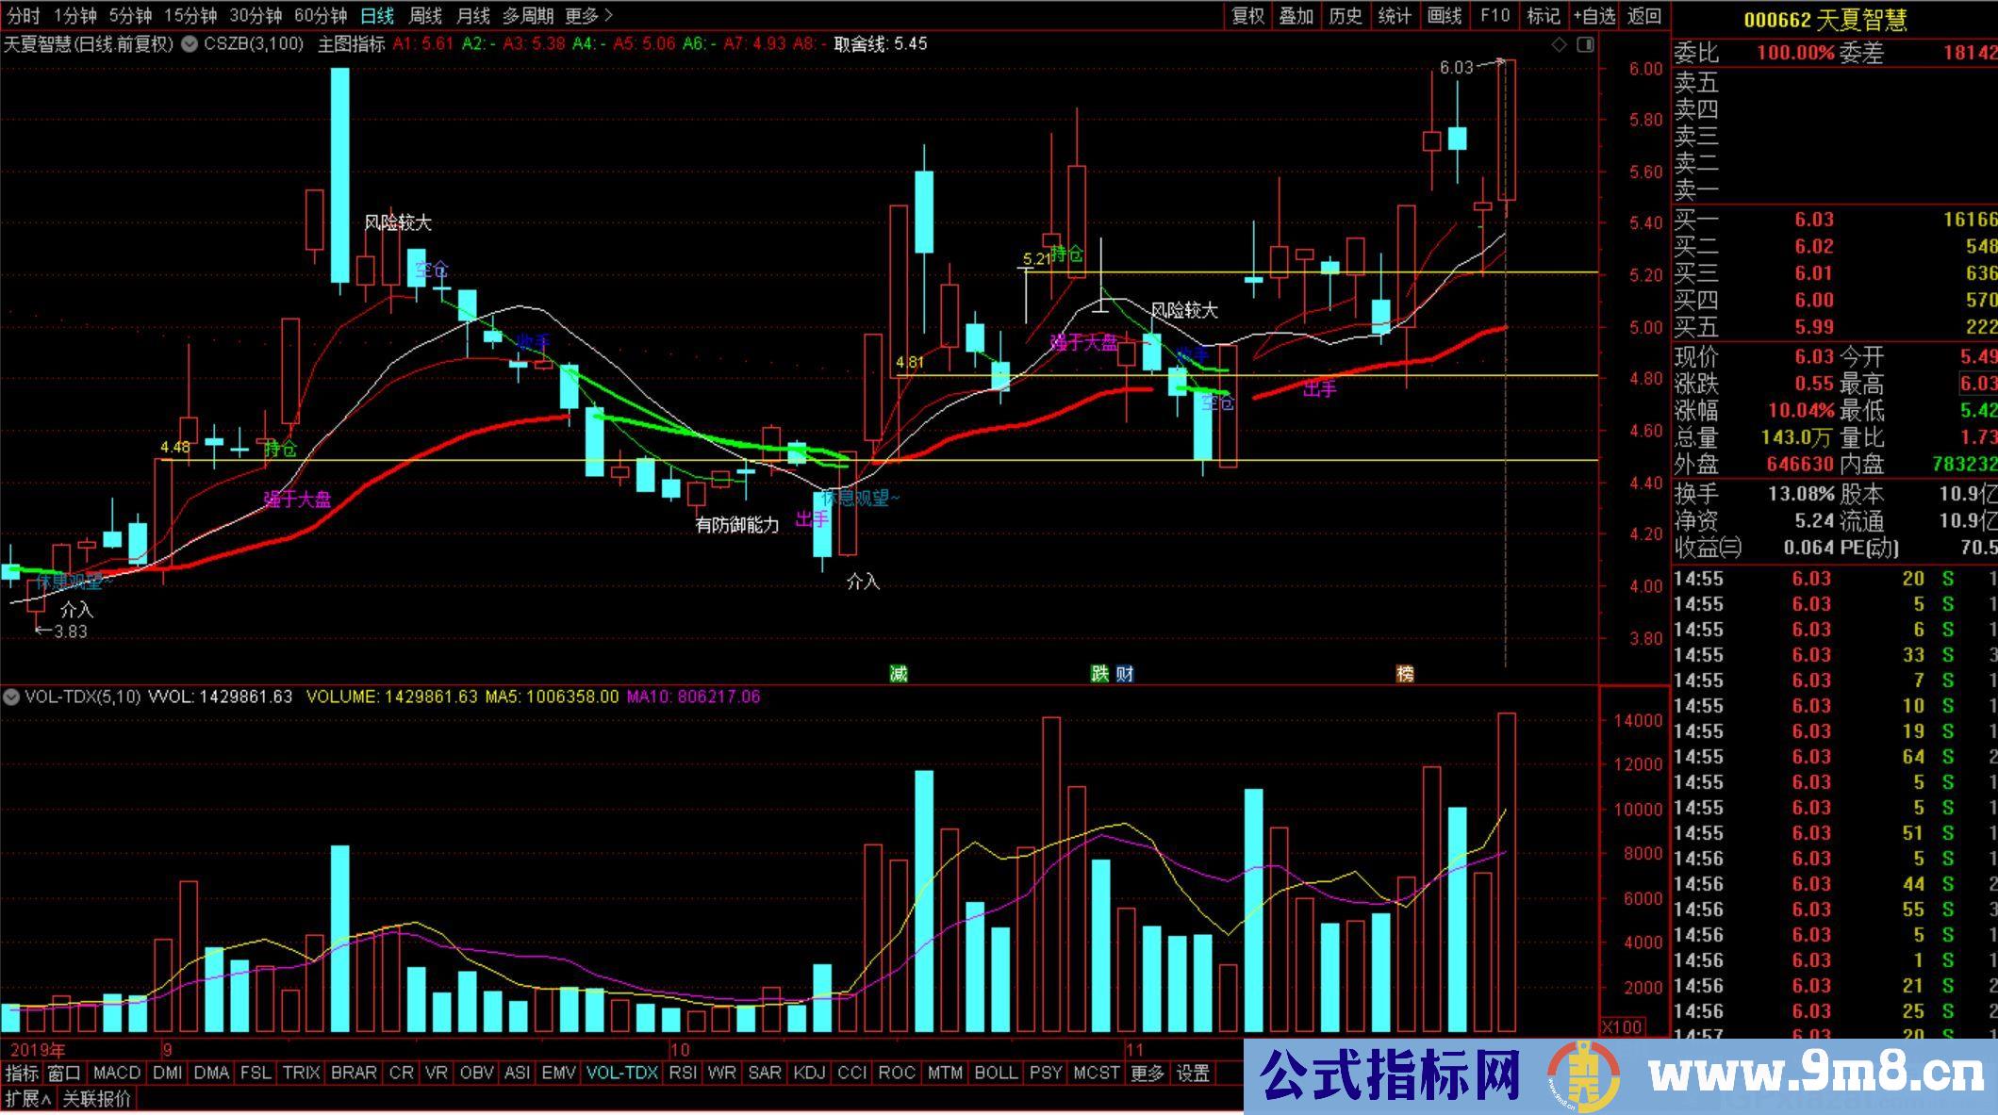Select the 60分钟 timeframe tab
The height and width of the screenshot is (1115, 1998).
[321, 15]
